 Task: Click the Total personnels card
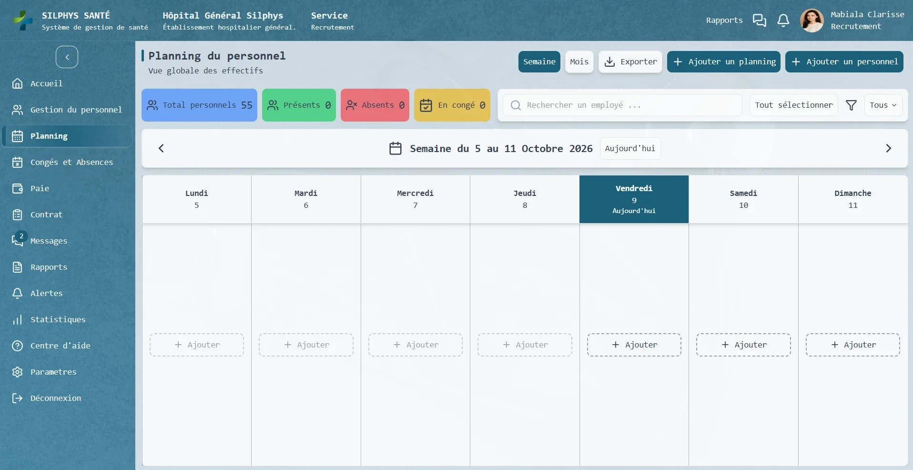pos(199,105)
